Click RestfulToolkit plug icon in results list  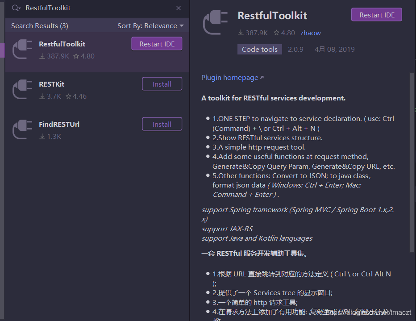[x=22, y=49]
